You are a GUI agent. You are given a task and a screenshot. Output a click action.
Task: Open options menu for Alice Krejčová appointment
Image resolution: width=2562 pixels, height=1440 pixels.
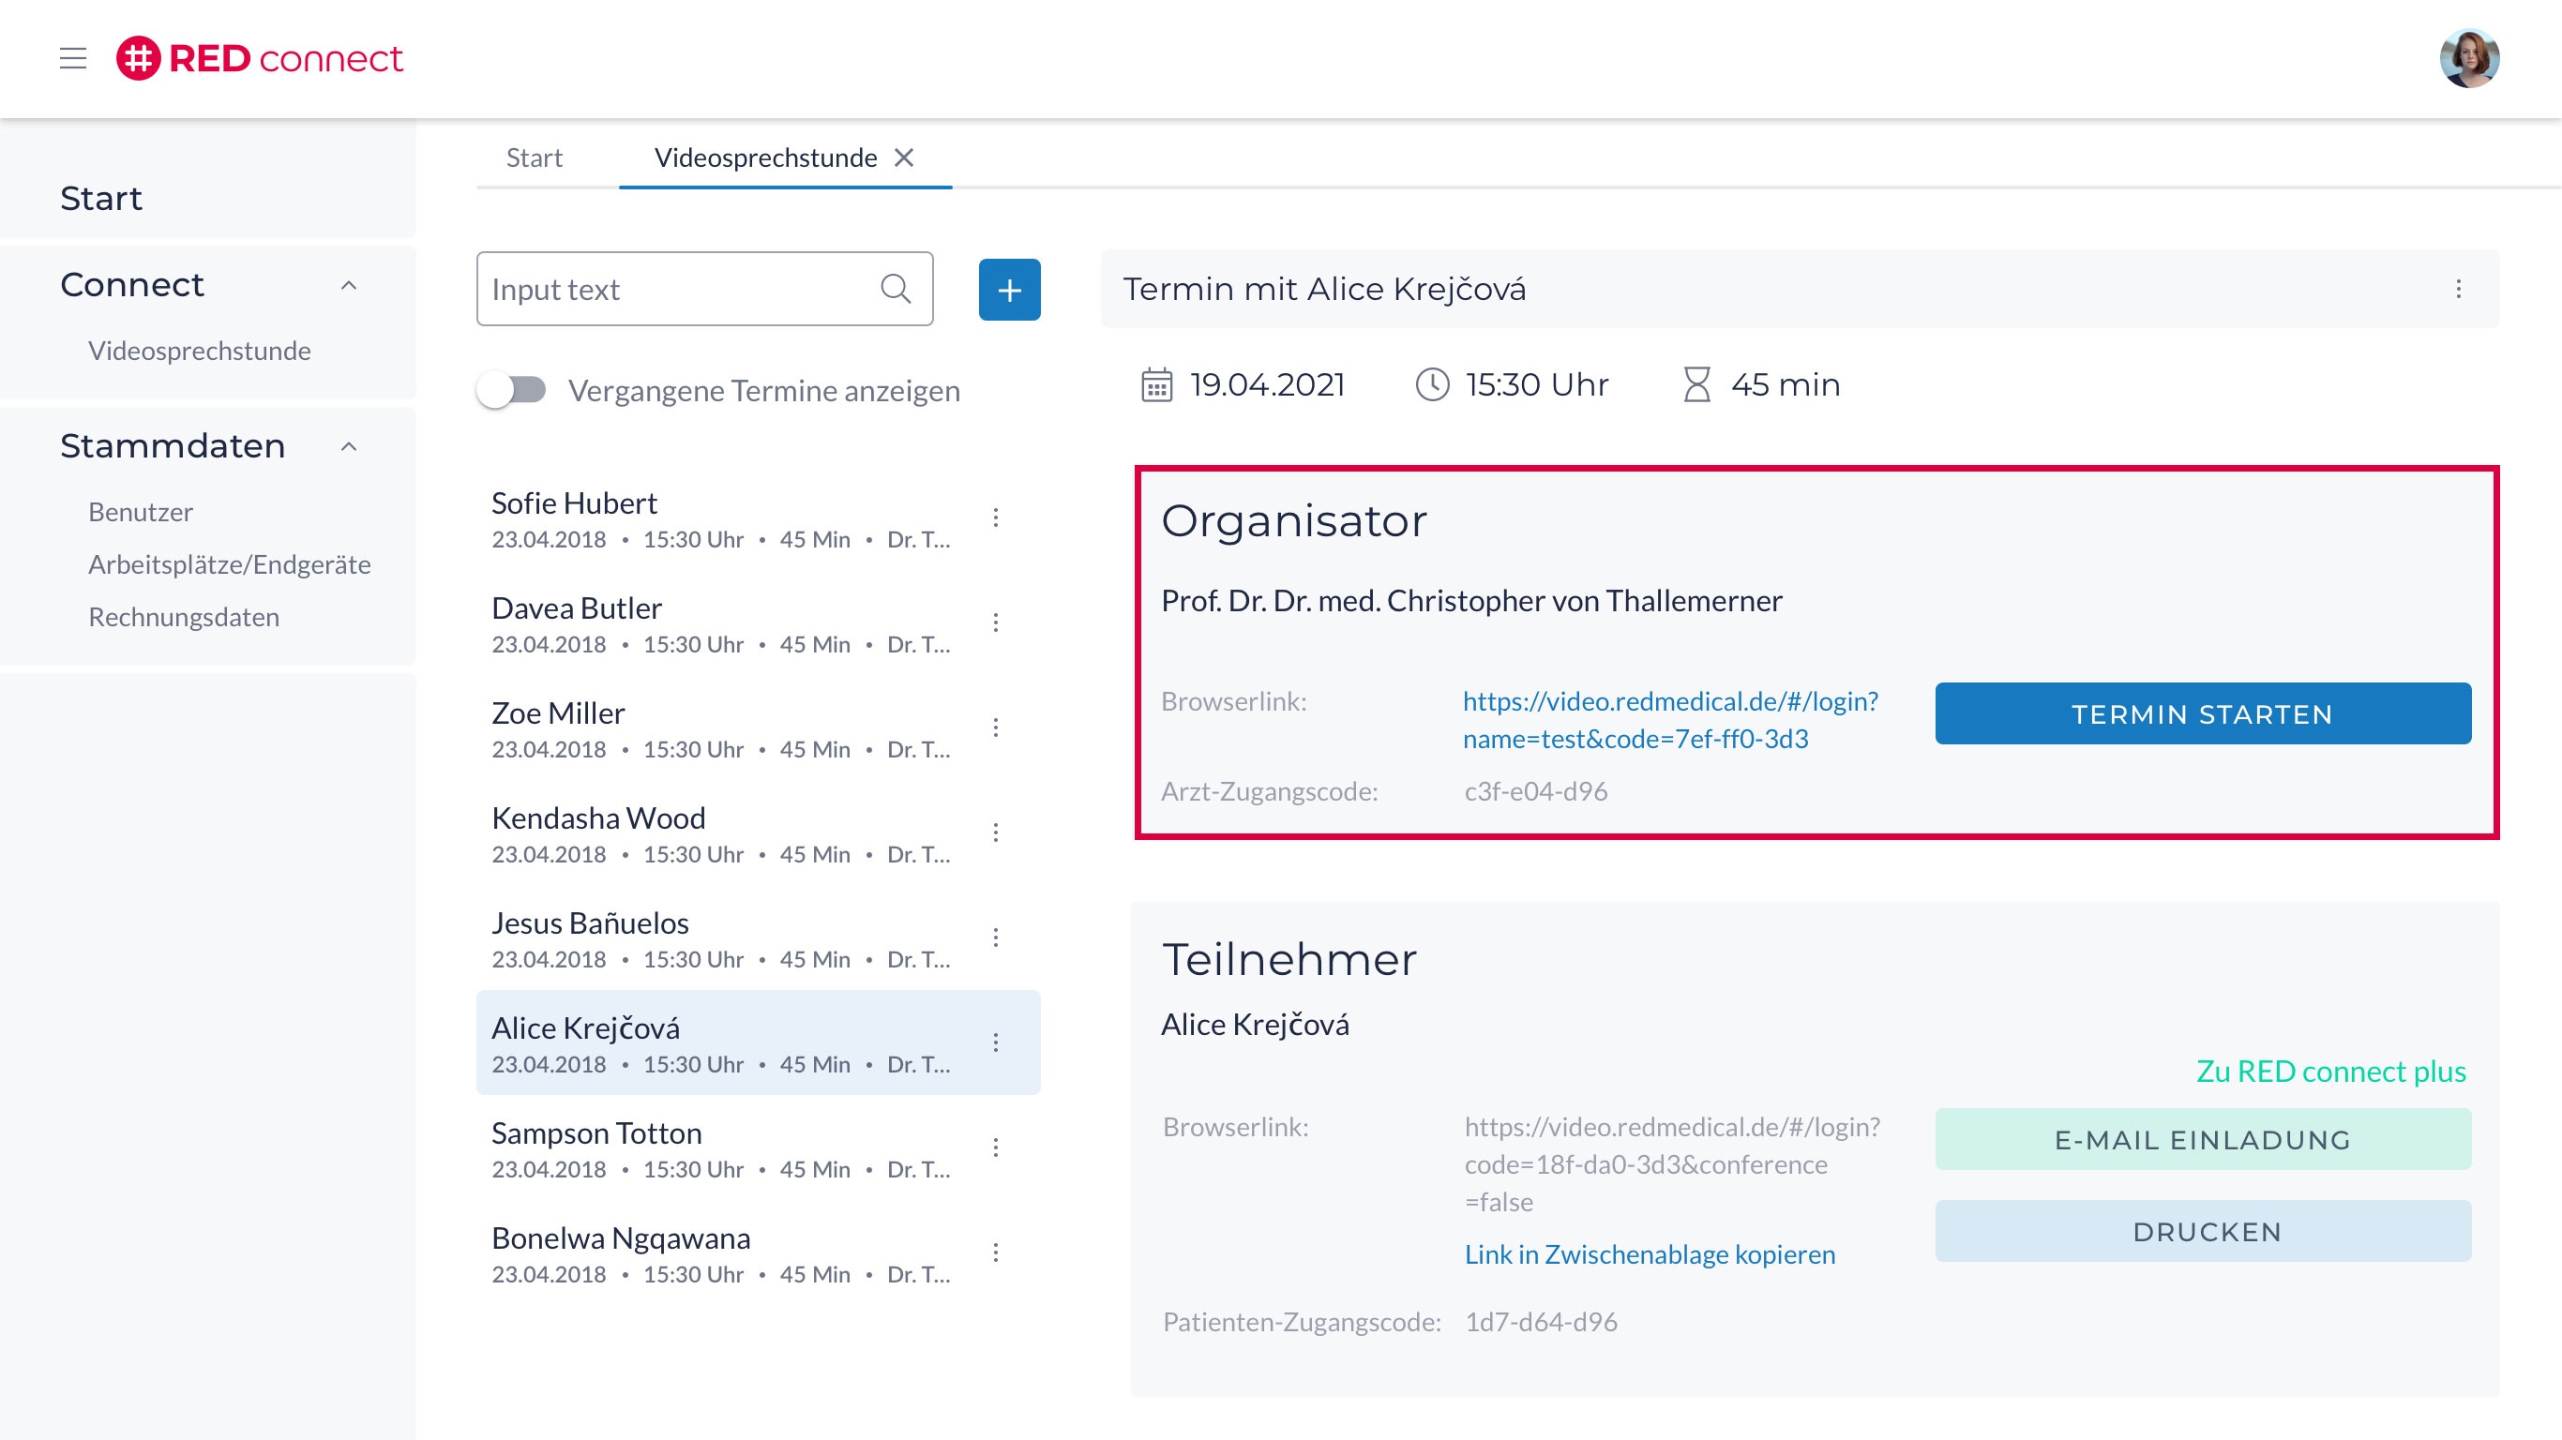tap(996, 1042)
